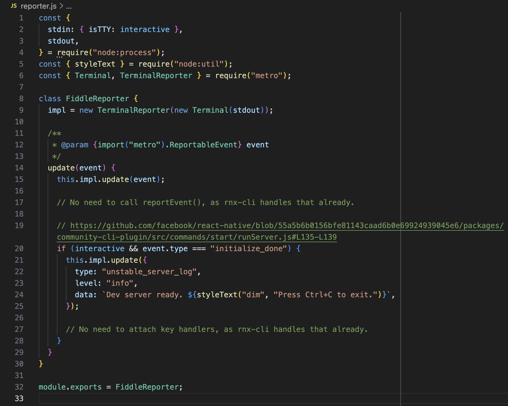Open the breadcrumb ellipsis after reporter.js
The width and height of the screenshot is (508, 406).
(69, 6)
